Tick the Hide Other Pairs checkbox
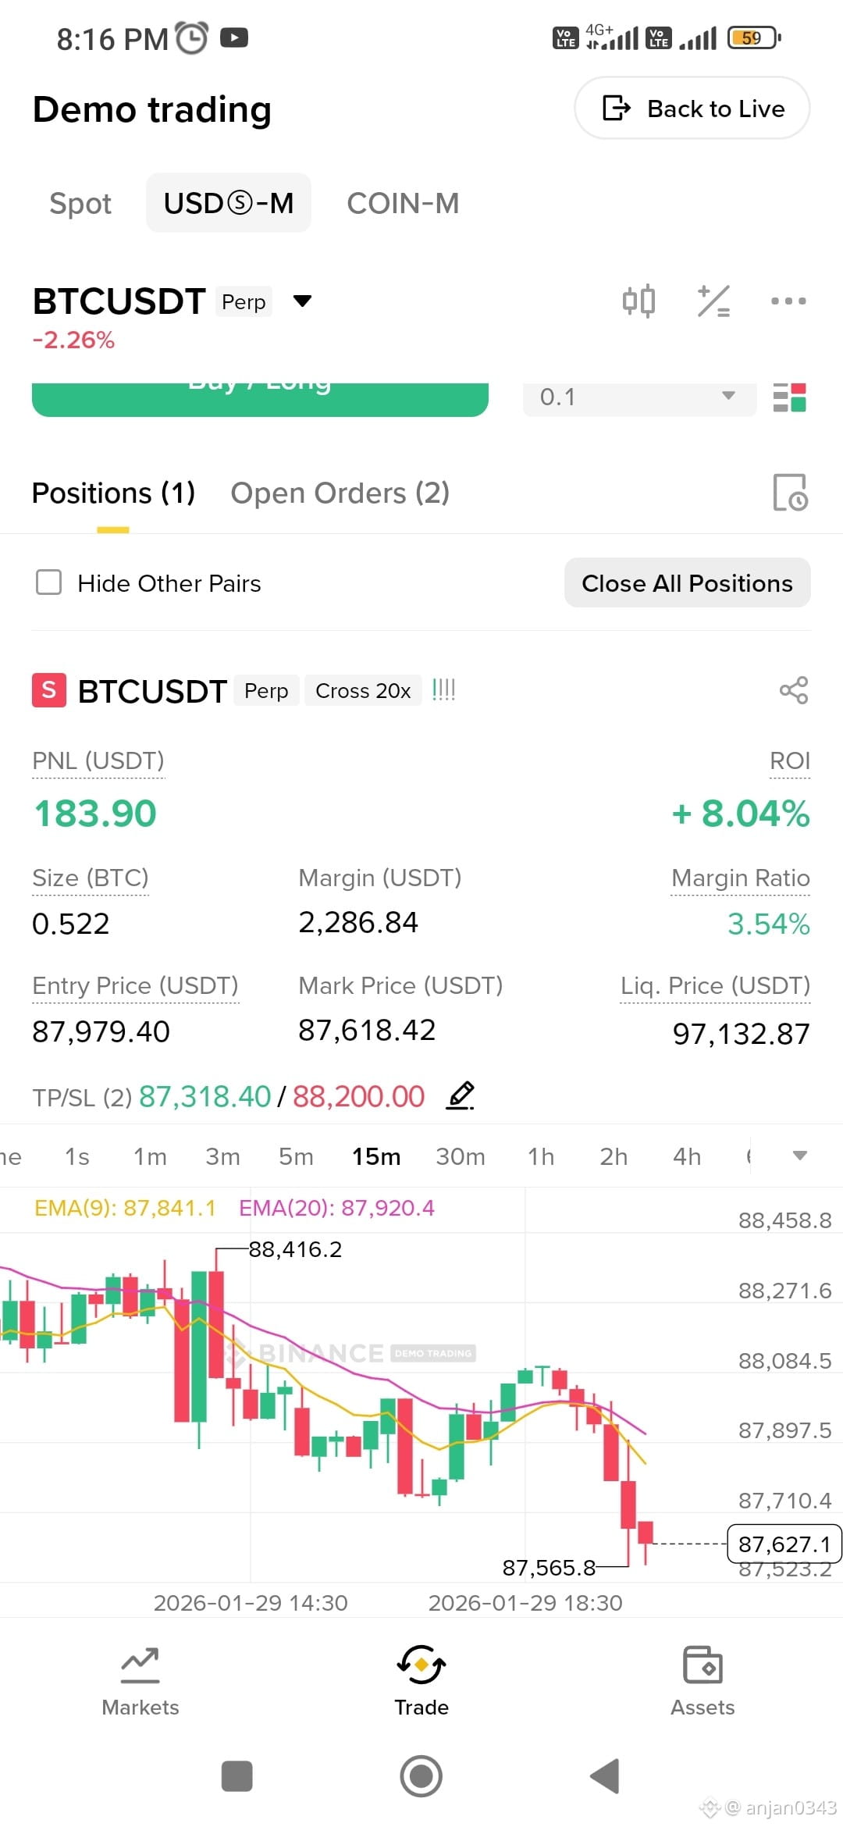Screen dimensions: 843x1827 pos(49,582)
